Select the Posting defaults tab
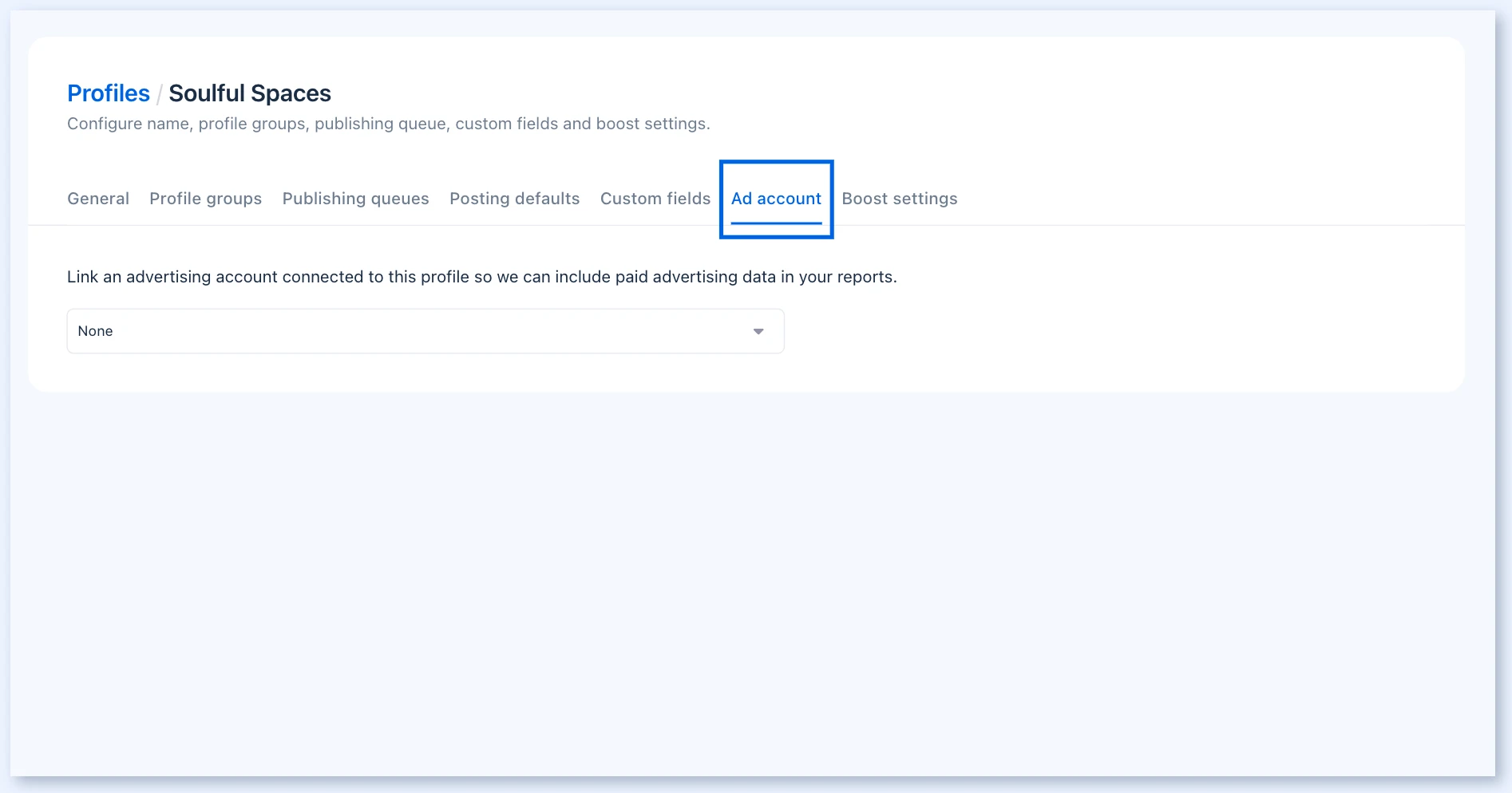This screenshot has width=1512, height=793. (514, 199)
